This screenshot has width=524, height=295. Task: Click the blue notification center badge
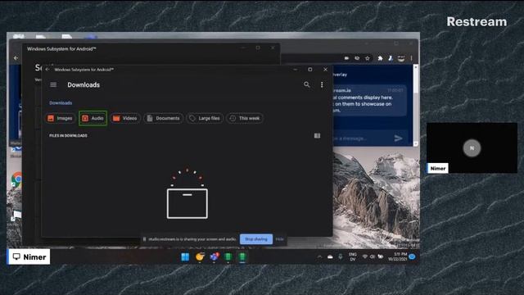click(x=412, y=256)
